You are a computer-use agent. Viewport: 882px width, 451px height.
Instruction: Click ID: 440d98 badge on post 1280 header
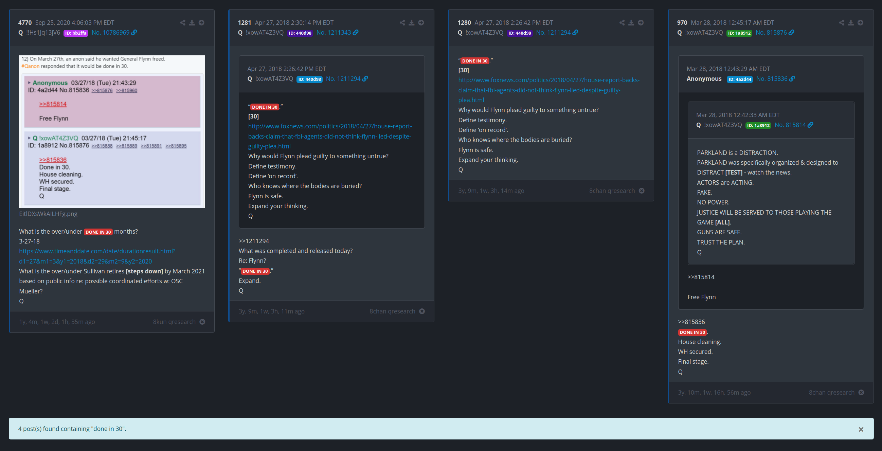(x=519, y=33)
